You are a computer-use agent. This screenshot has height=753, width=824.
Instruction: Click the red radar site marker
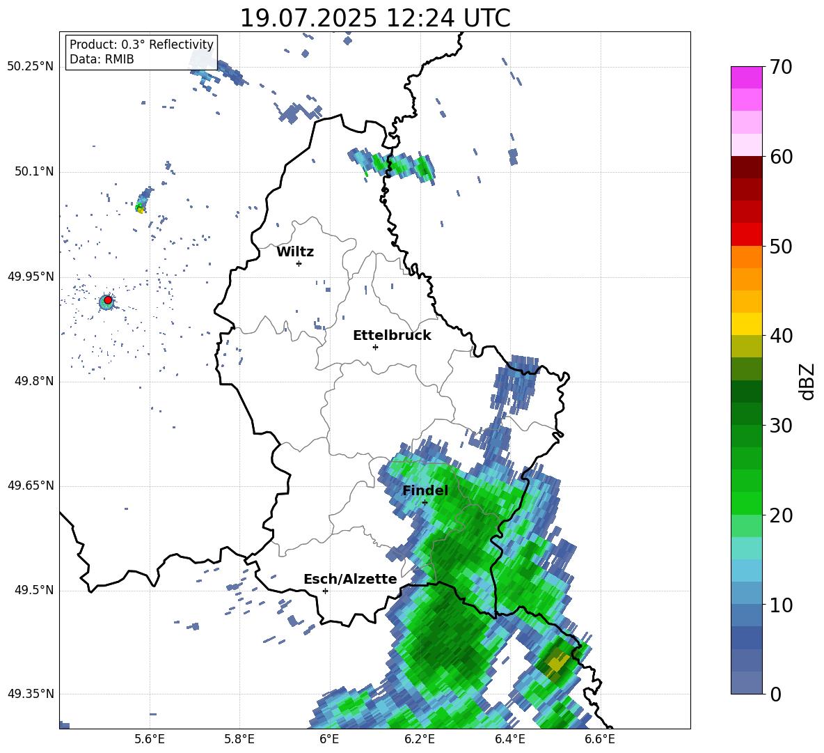pos(108,300)
